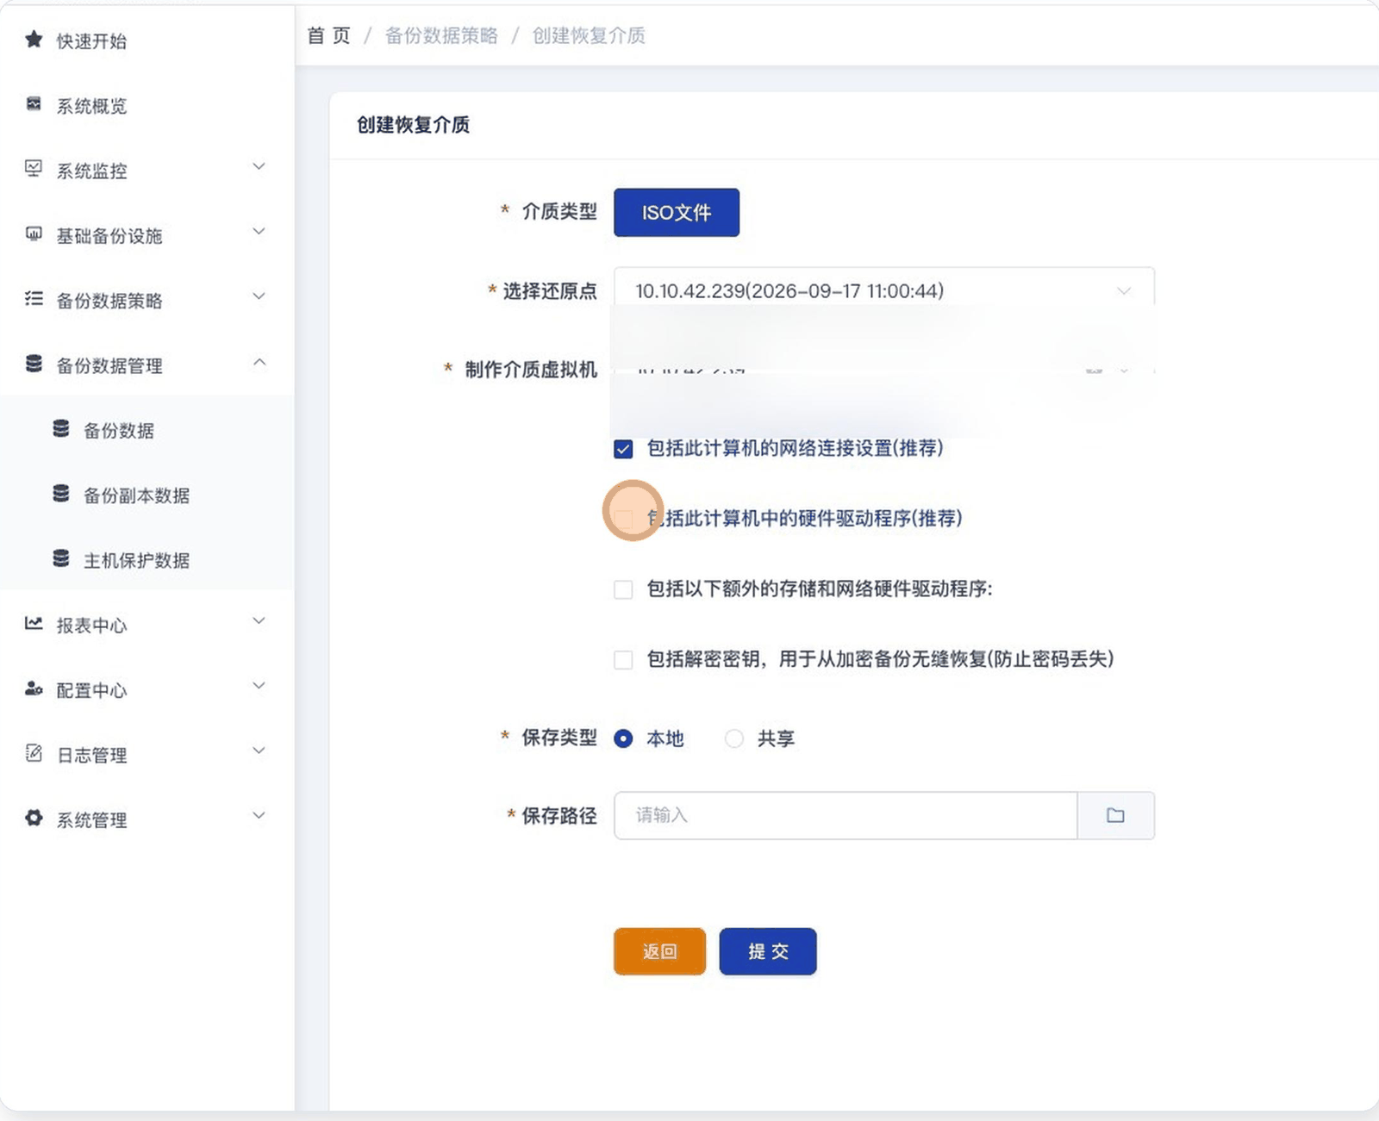
Task: Click the 系统管理 gear icon
Action: click(34, 818)
